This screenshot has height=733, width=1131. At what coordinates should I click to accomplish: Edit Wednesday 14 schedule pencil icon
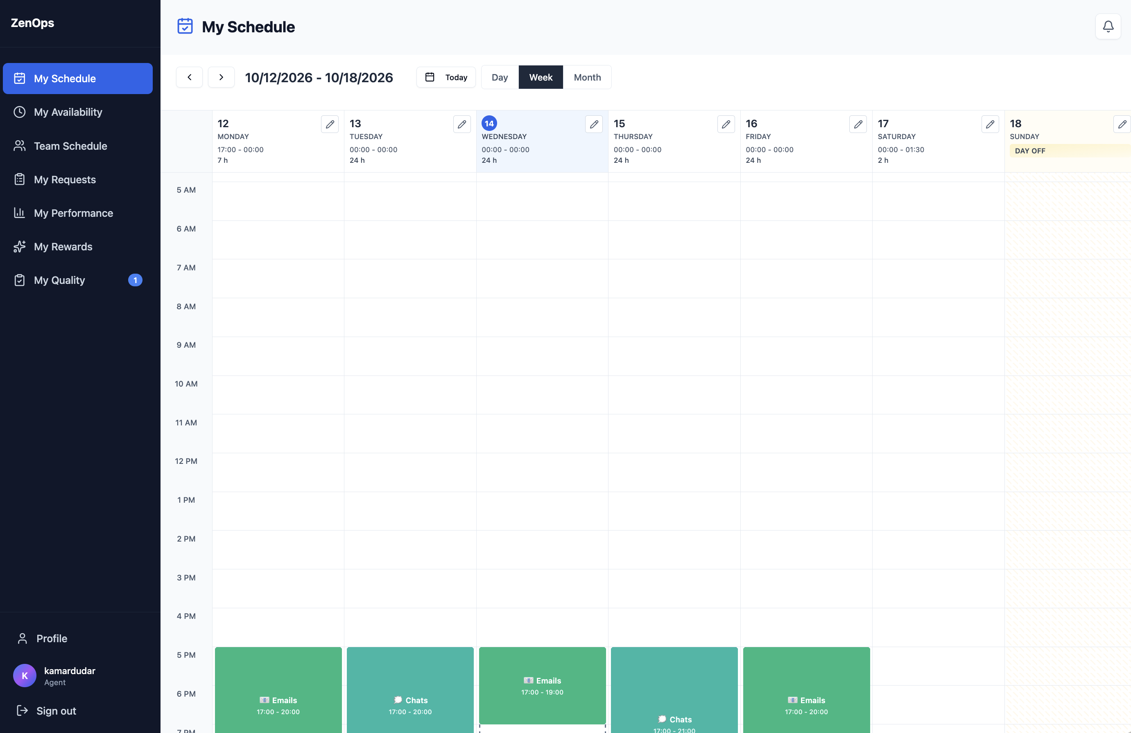click(594, 124)
